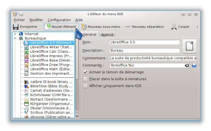This screenshot has width=211, height=131.
Task: Clear the Commande field text
Action: (187, 65)
